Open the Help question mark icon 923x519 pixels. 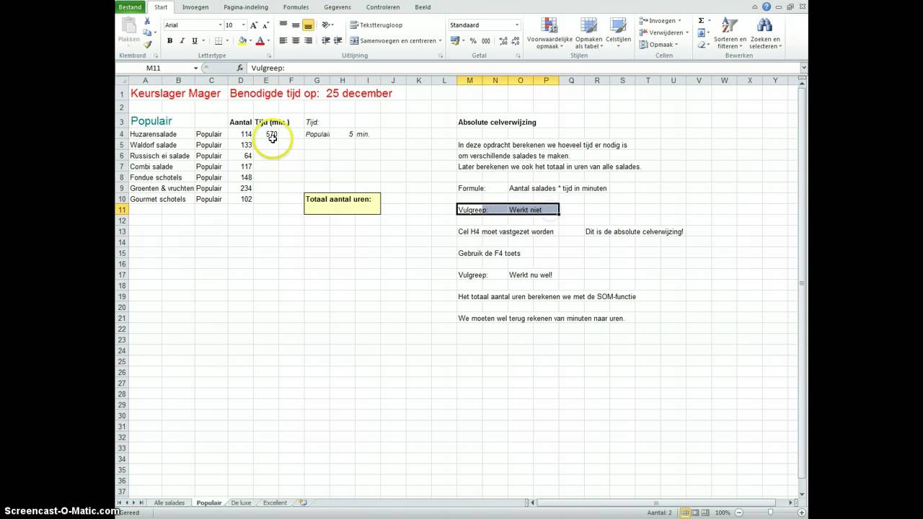[767, 6]
